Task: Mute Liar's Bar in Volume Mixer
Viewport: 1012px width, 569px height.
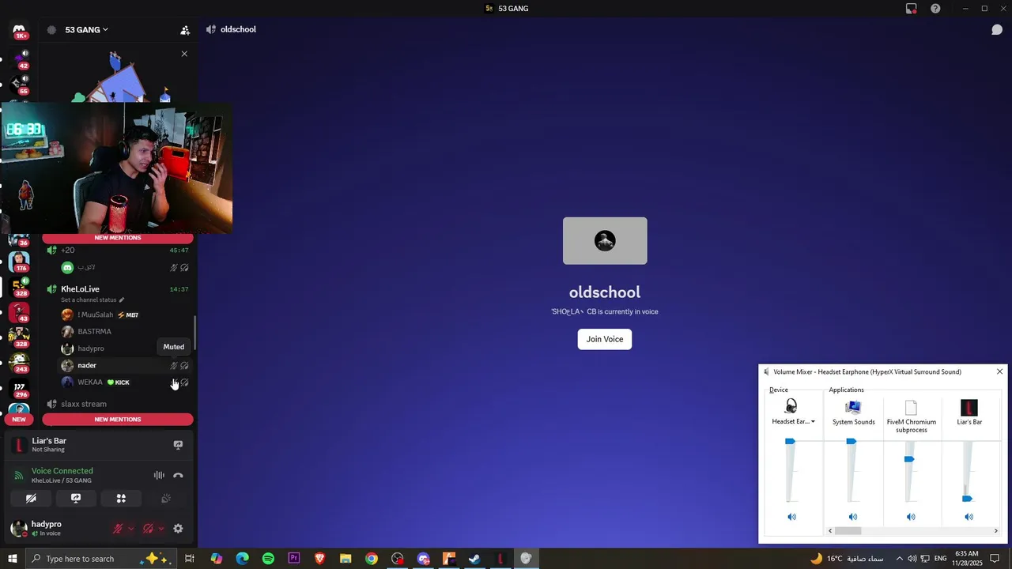Action: click(969, 517)
